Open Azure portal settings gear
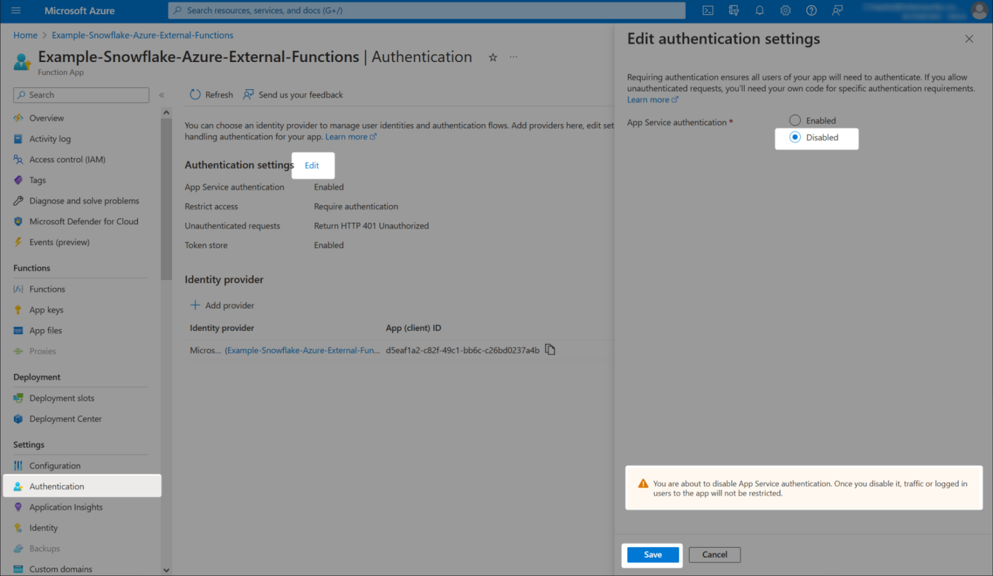The height and width of the screenshot is (576, 993). tap(785, 10)
